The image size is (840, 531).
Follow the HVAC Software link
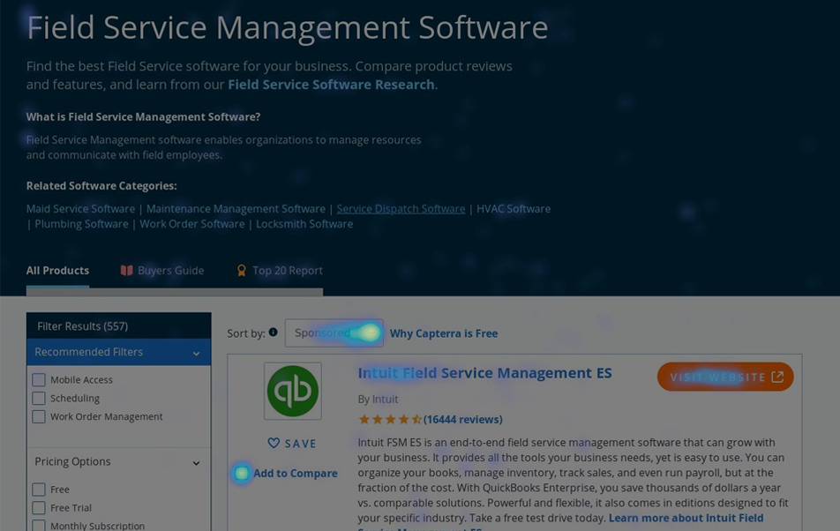514,209
